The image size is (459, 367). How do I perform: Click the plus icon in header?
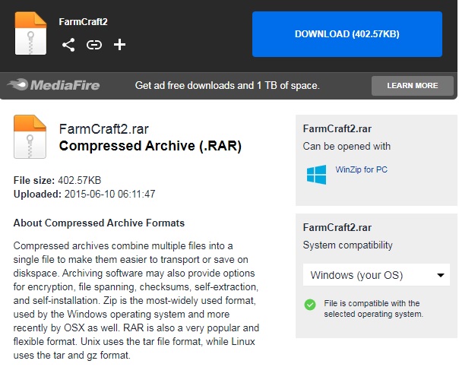pyautogui.click(x=119, y=45)
